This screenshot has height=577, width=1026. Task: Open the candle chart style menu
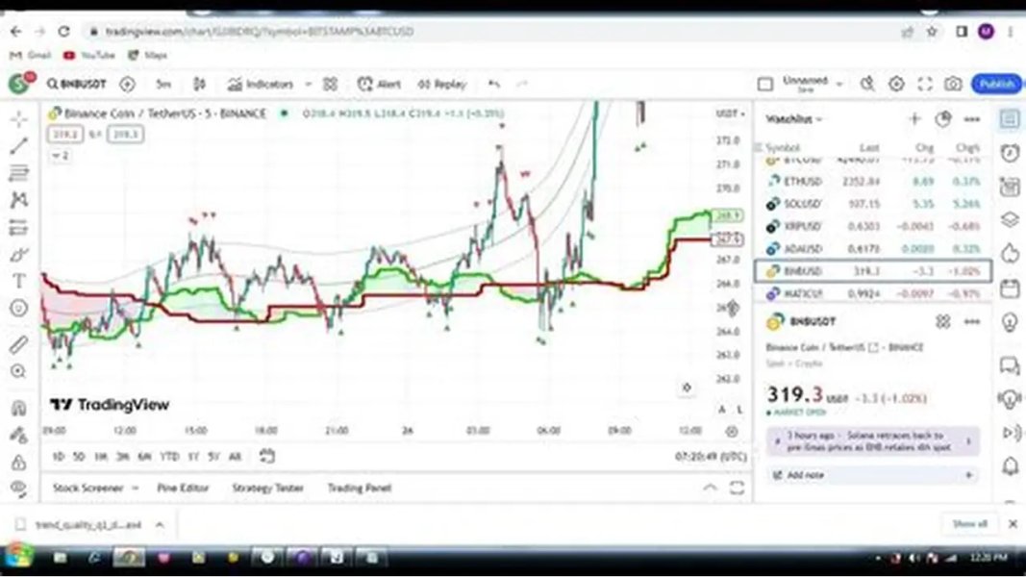point(200,84)
